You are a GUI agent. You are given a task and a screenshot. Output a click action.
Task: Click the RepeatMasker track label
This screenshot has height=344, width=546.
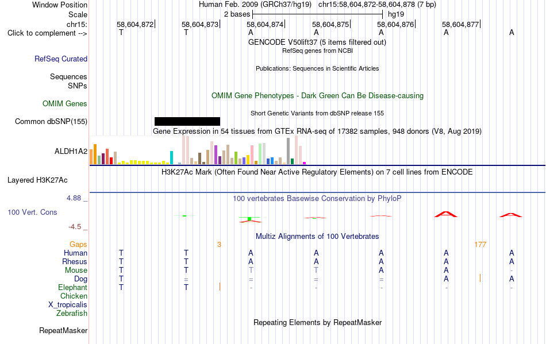click(63, 330)
